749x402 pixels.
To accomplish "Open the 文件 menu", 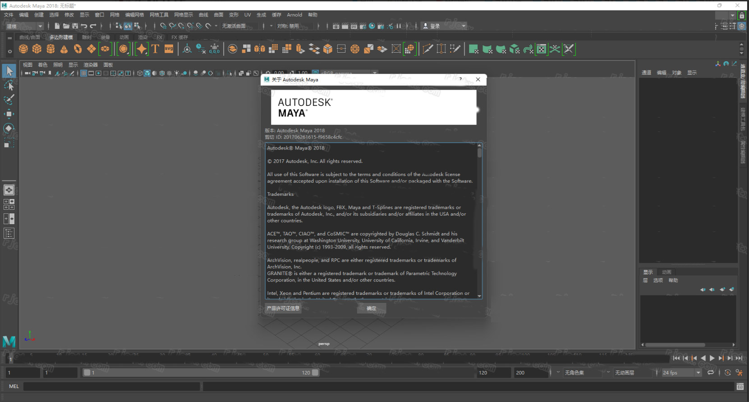I will [9, 15].
